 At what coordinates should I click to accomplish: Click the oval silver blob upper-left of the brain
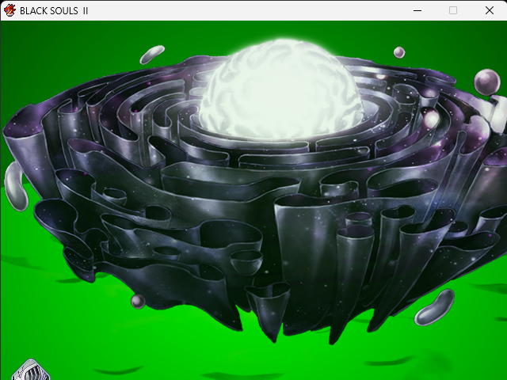(151, 54)
